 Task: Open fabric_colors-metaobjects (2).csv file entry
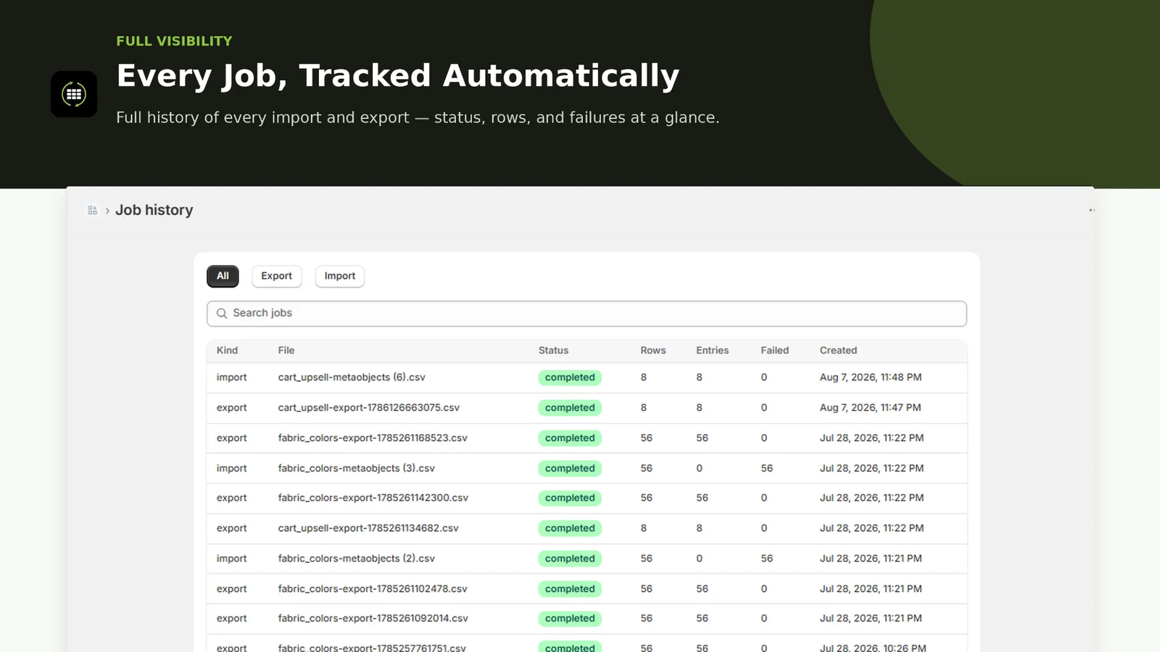(x=357, y=559)
